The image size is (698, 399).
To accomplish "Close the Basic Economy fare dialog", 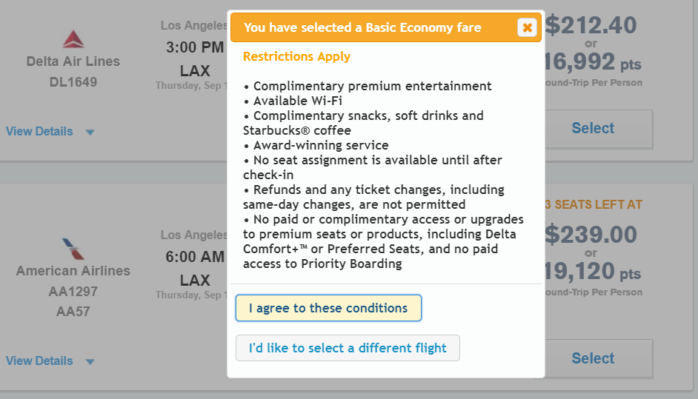I will click(x=527, y=27).
